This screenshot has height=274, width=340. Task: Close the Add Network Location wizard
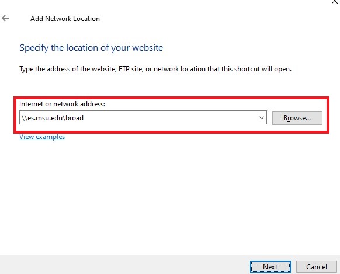click(335, 2)
